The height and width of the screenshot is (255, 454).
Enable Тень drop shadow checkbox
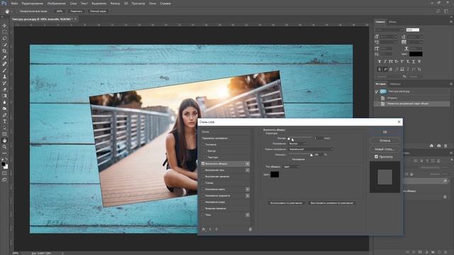click(x=203, y=215)
